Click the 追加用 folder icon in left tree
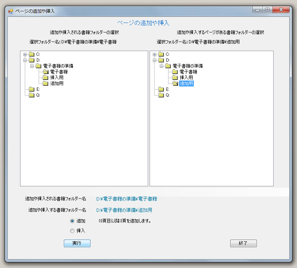Image resolution: width=297 pixels, height=268 pixels. coord(45,83)
